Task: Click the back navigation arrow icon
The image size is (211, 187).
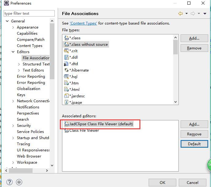Action: (x=180, y=14)
